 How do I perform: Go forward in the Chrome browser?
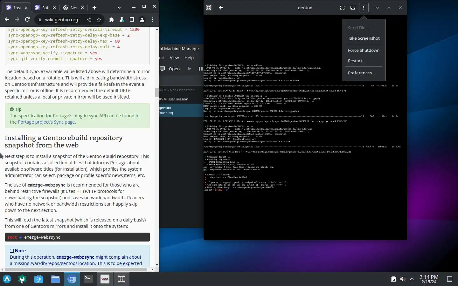coord(17,20)
